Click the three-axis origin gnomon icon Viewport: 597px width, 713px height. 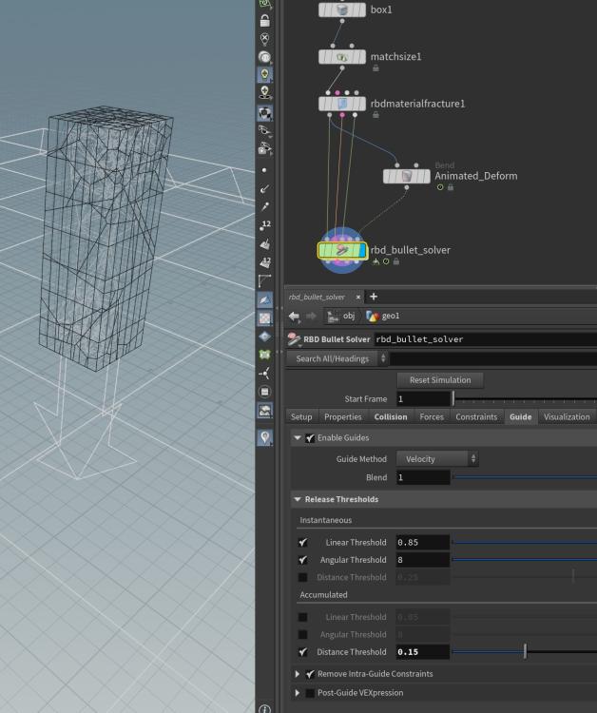[x=264, y=374]
